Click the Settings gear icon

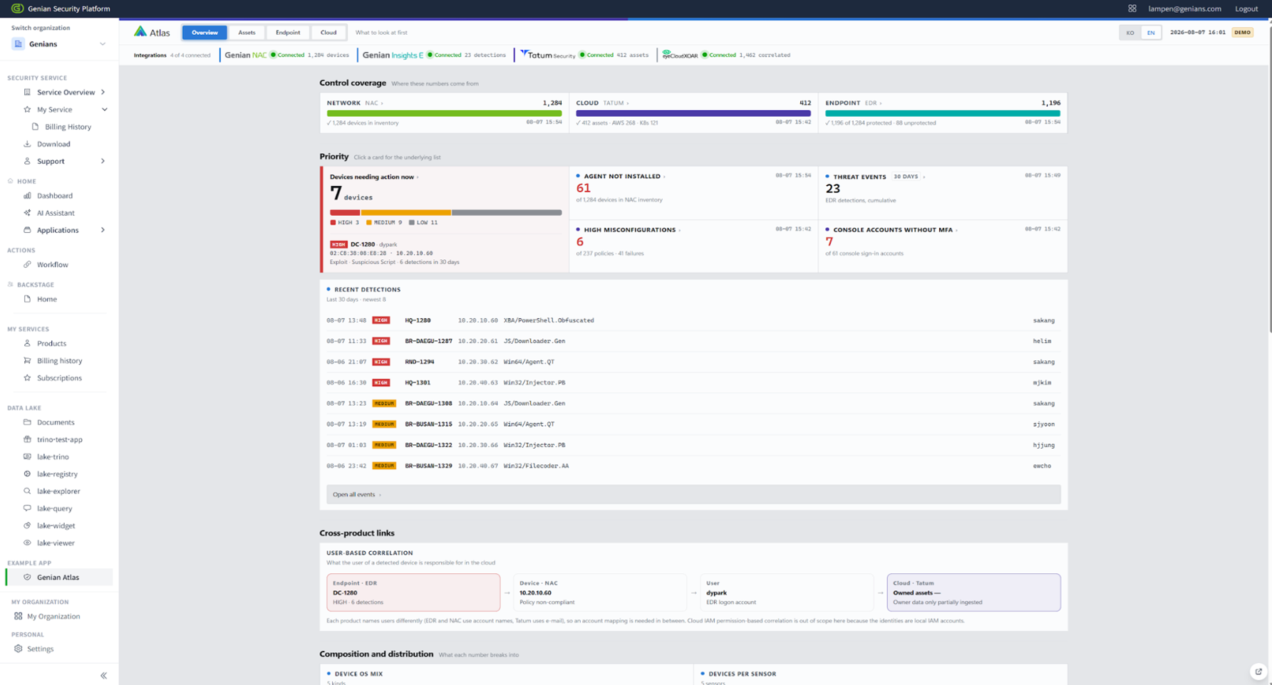pyautogui.click(x=18, y=649)
